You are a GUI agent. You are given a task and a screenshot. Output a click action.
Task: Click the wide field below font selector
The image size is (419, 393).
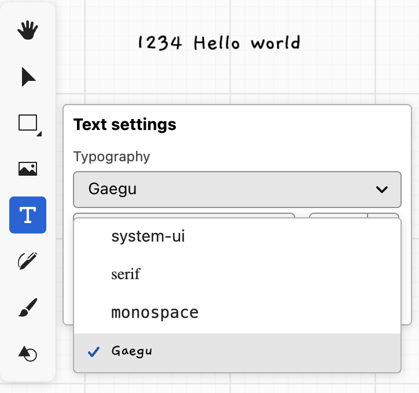tap(184, 215)
